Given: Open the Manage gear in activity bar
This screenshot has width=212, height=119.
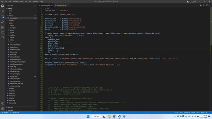Looking at the screenshot, I should (x=3, y=108).
